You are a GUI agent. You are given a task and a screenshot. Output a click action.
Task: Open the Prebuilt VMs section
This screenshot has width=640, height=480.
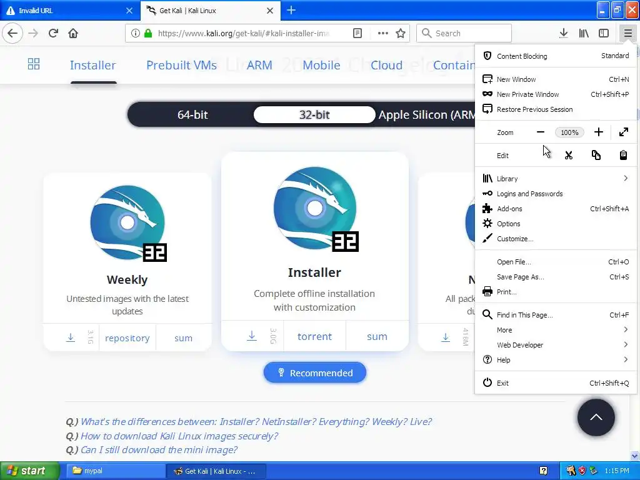(182, 65)
